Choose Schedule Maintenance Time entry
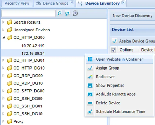Image resolution: width=155 pixels, height=125 pixels. (x=120, y=112)
